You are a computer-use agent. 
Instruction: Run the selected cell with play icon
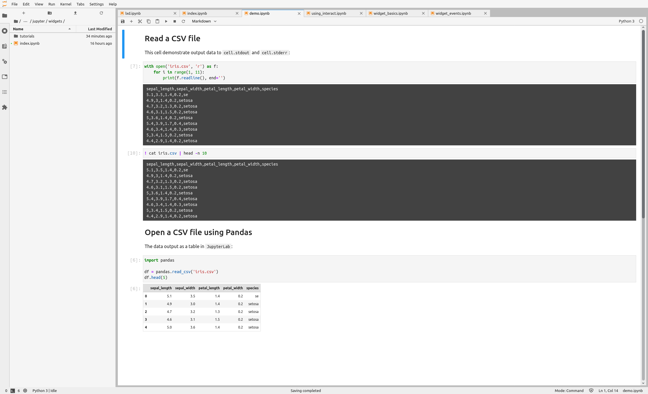[166, 21]
